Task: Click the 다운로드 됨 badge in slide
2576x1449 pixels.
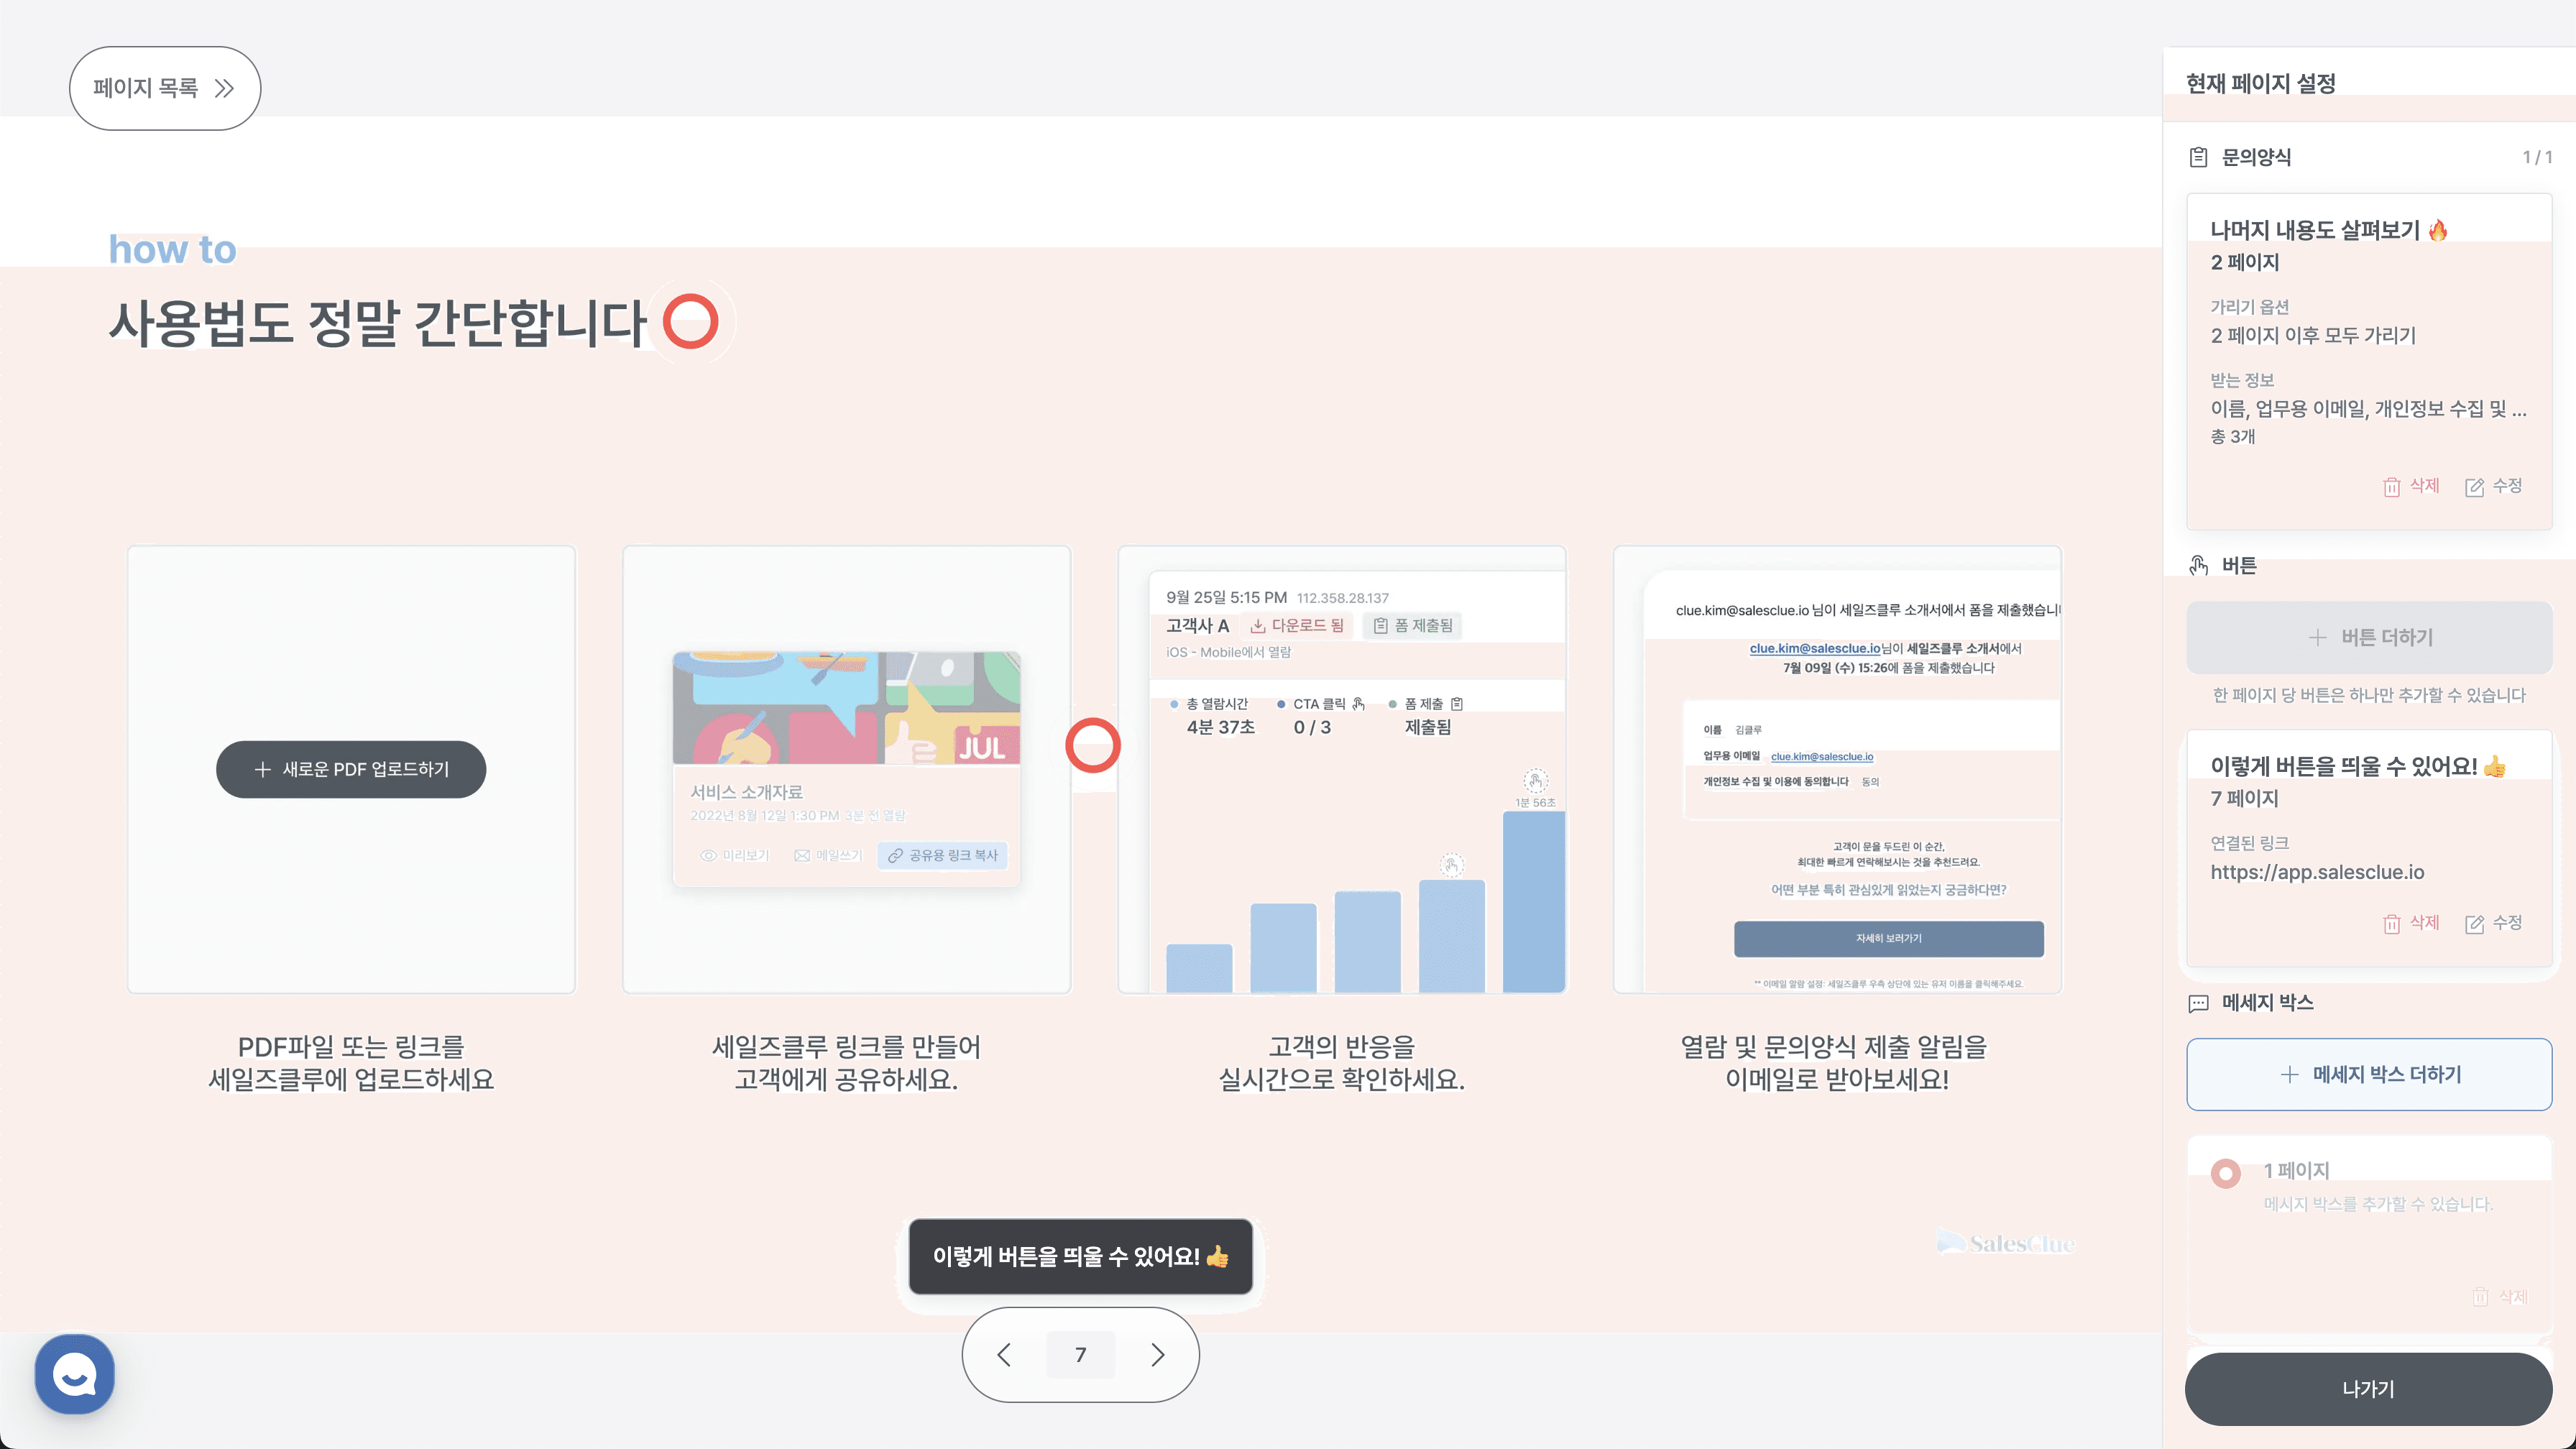Action: pos(1296,626)
